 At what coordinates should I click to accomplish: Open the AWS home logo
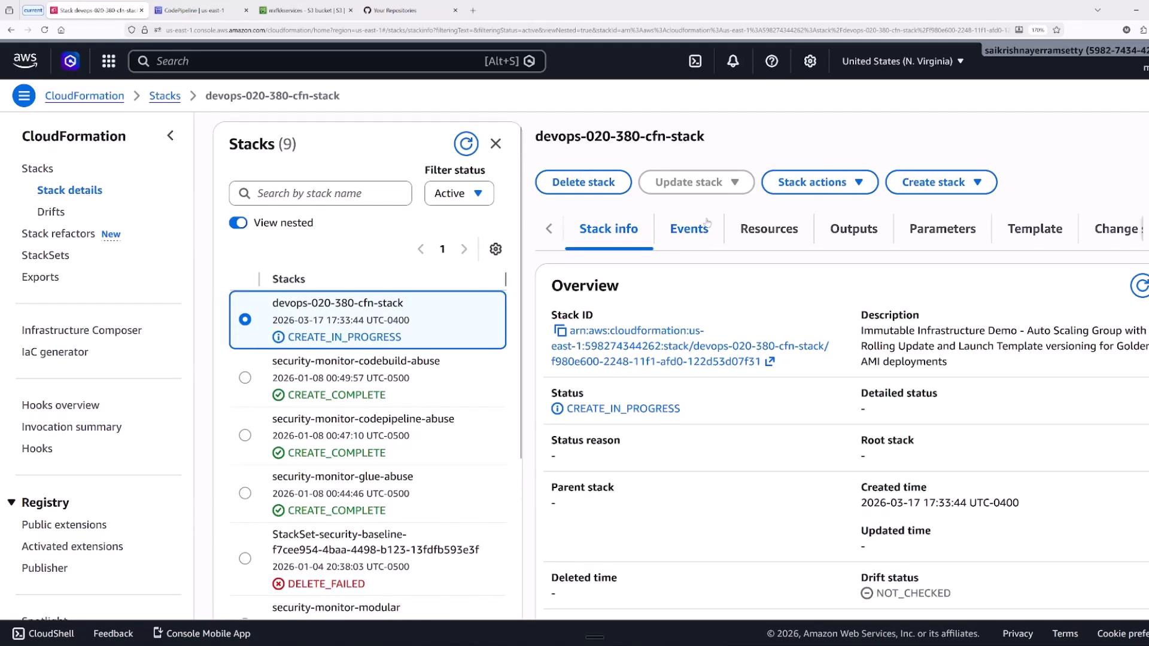pos(25,61)
